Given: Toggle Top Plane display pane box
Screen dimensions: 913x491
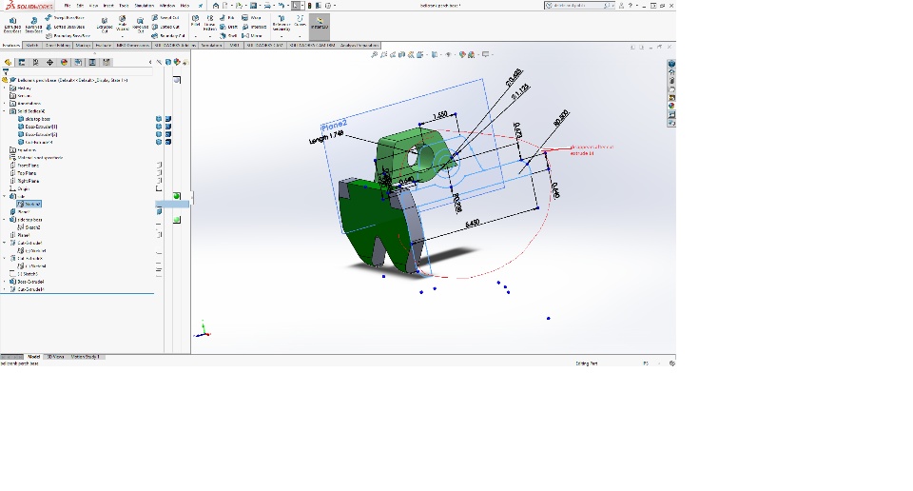Looking at the screenshot, I should [159, 173].
